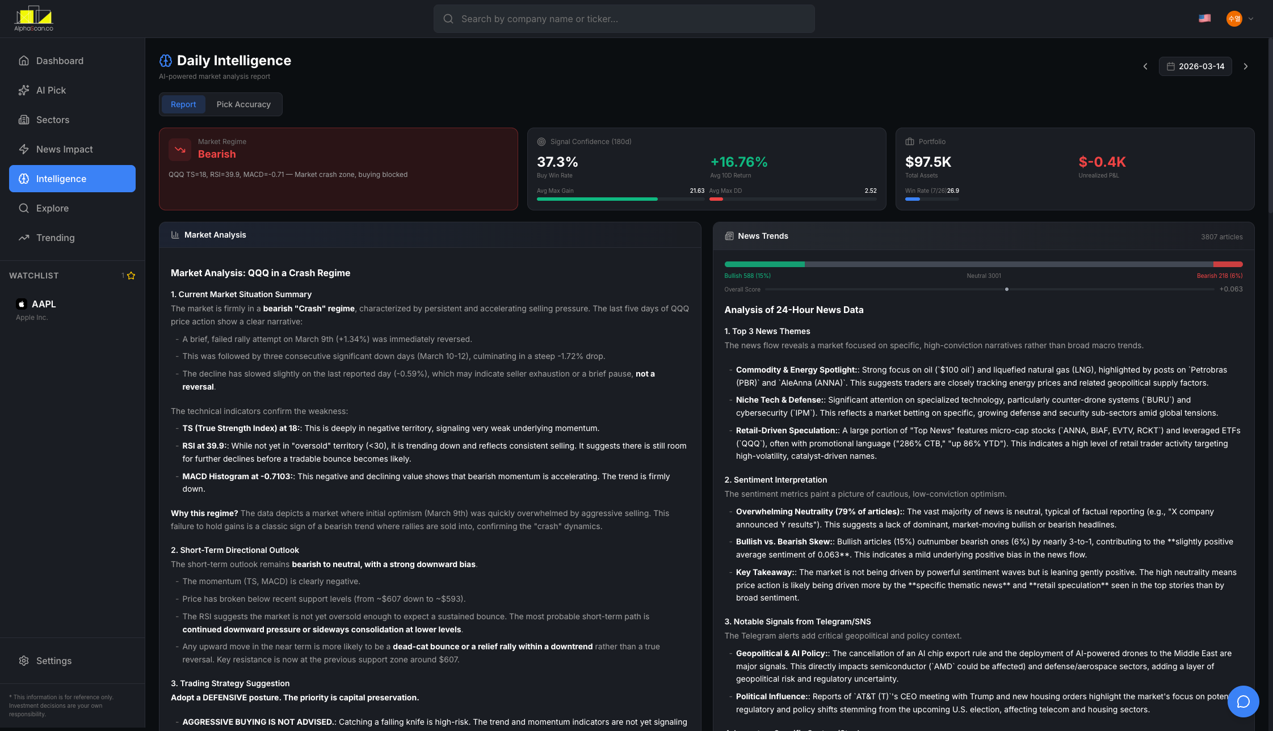1273x731 pixels.
Task: Advance to the next day with the right chevron
Action: [1246, 66]
